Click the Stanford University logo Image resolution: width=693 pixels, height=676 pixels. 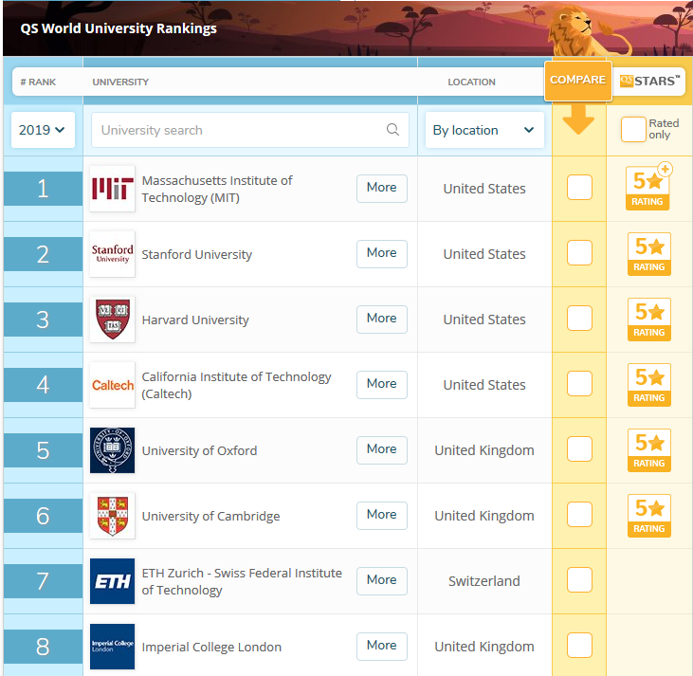112,254
